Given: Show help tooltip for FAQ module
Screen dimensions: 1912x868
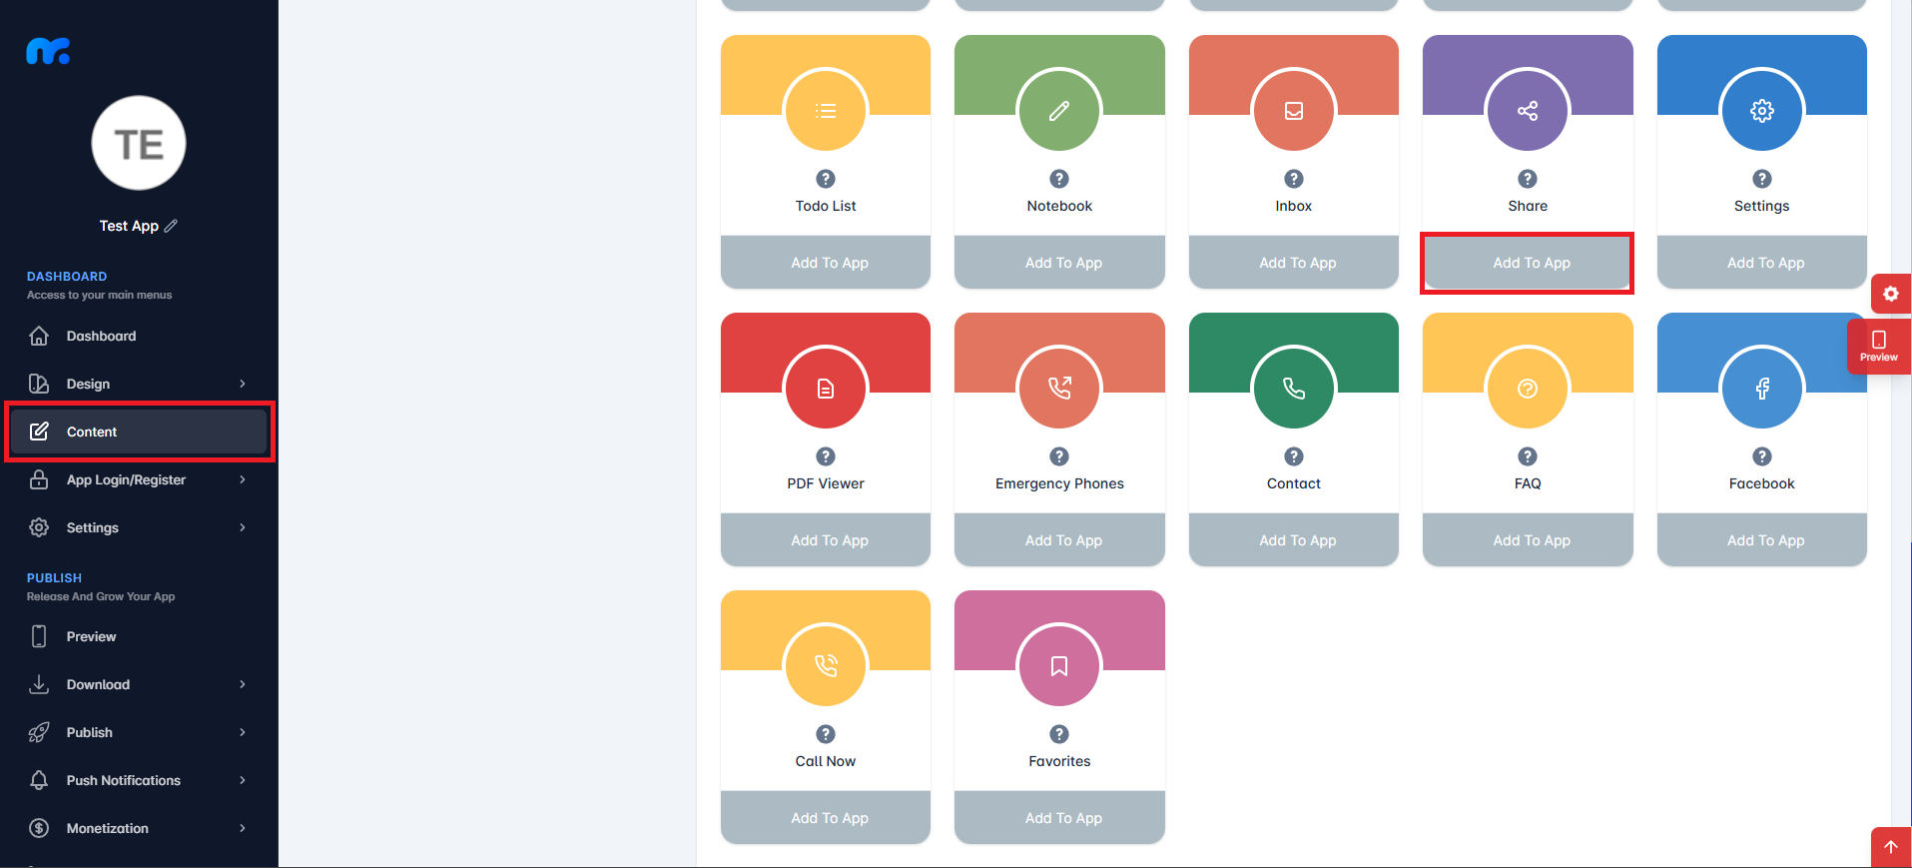Looking at the screenshot, I should 1528,456.
